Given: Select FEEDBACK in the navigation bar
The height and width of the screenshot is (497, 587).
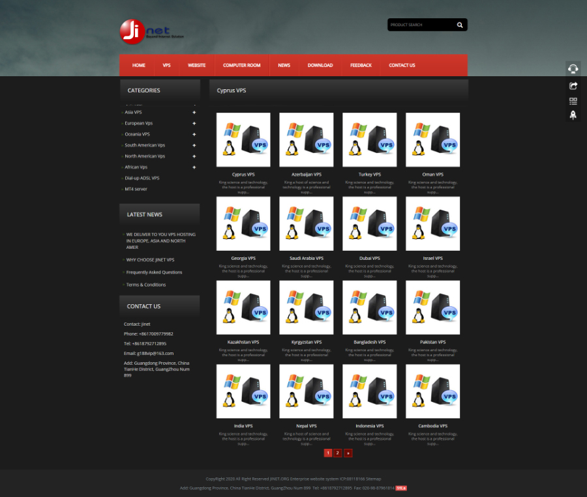Looking at the screenshot, I should click(x=361, y=65).
